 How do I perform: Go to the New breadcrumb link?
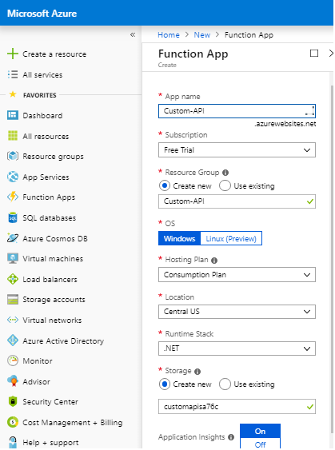(202, 35)
